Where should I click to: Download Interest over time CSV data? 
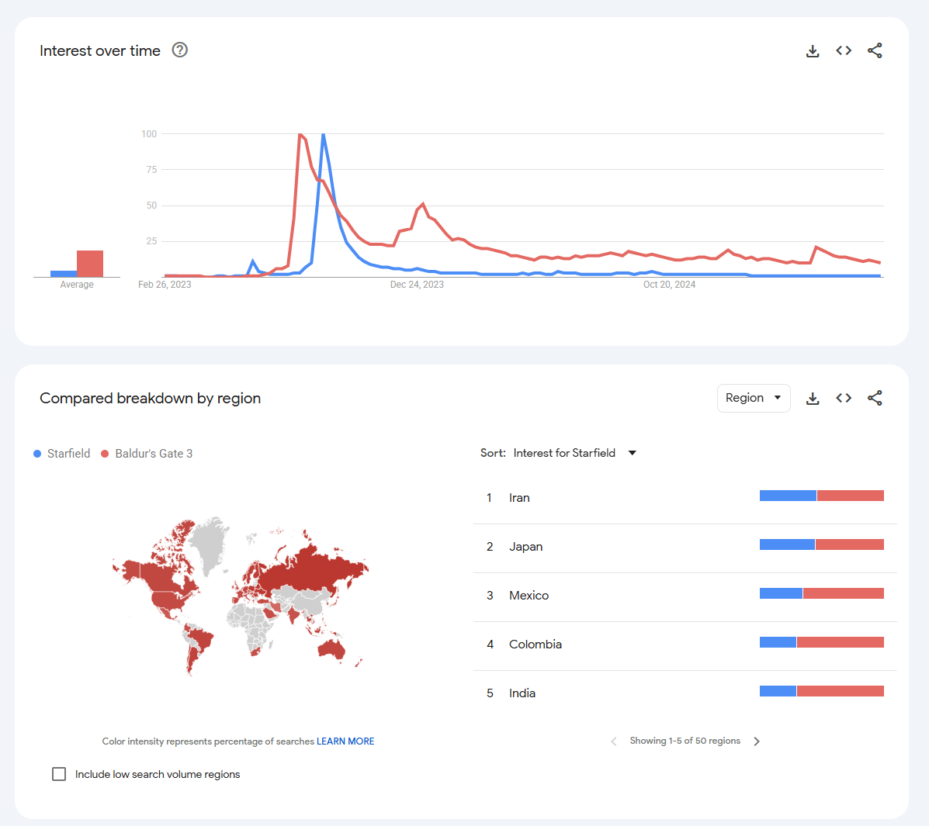coord(813,51)
